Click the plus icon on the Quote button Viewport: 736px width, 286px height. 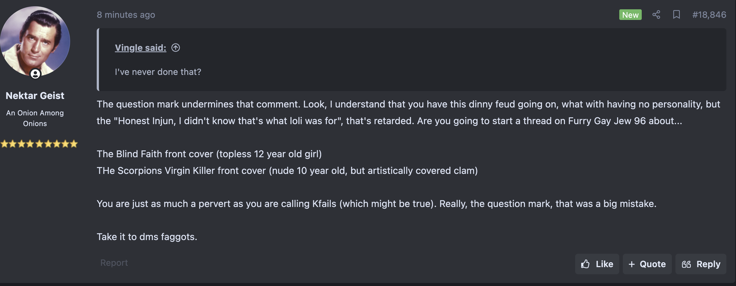pos(632,264)
